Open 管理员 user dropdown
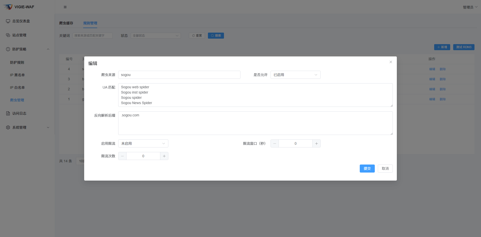 pyautogui.click(x=470, y=7)
